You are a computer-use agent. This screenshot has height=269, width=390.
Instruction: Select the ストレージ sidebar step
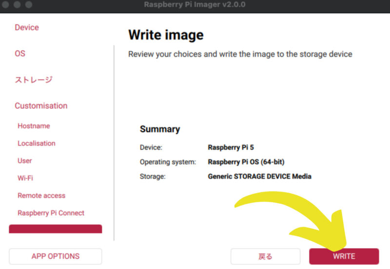click(33, 80)
